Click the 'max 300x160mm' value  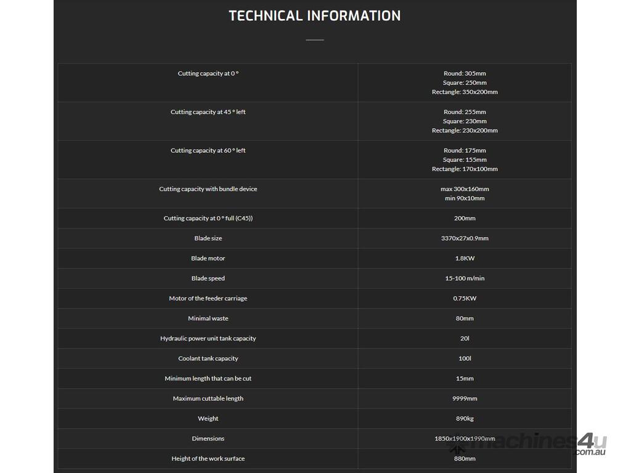(x=465, y=189)
